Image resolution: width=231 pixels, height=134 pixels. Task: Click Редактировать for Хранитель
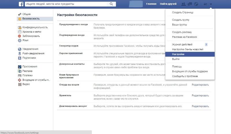coord(200,96)
